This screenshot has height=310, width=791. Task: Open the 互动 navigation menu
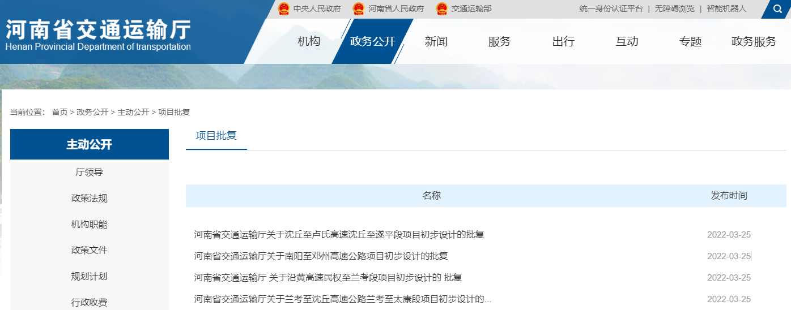click(627, 41)
